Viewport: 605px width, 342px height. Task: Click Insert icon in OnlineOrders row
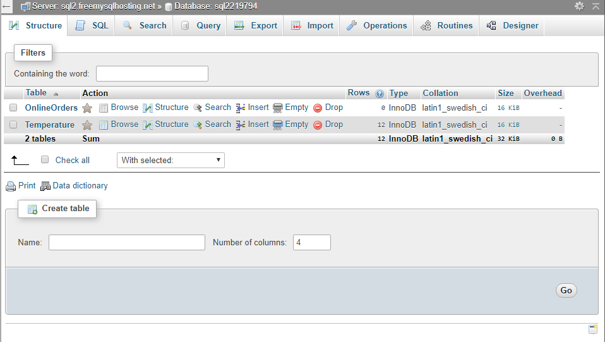point(241,108)
